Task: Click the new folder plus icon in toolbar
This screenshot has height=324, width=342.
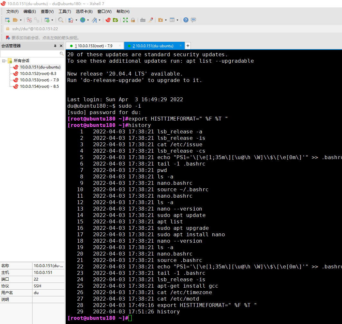Action: click(161, 20)
